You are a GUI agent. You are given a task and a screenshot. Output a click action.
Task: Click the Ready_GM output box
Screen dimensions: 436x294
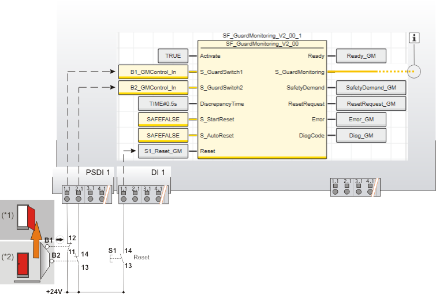click(x=362, y=56)
